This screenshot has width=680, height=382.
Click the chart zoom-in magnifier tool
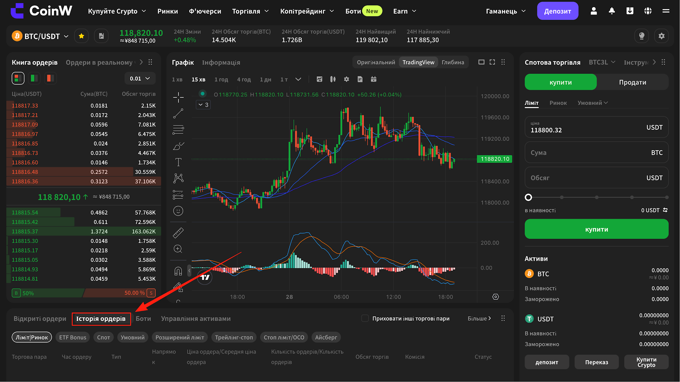tap(178, 249)
